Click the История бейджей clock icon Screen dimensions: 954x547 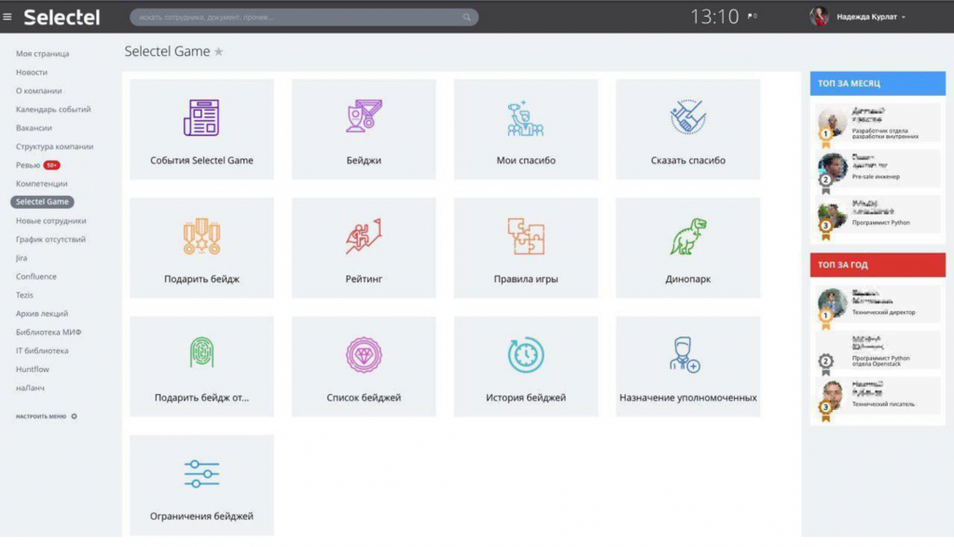pyautogui.click(x=526, y=355)
